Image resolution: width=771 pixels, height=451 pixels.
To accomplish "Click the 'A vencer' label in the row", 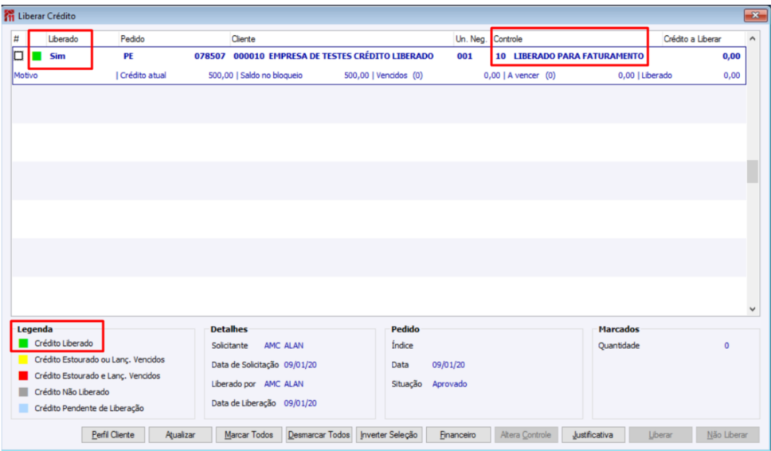I will coord(523,75).
